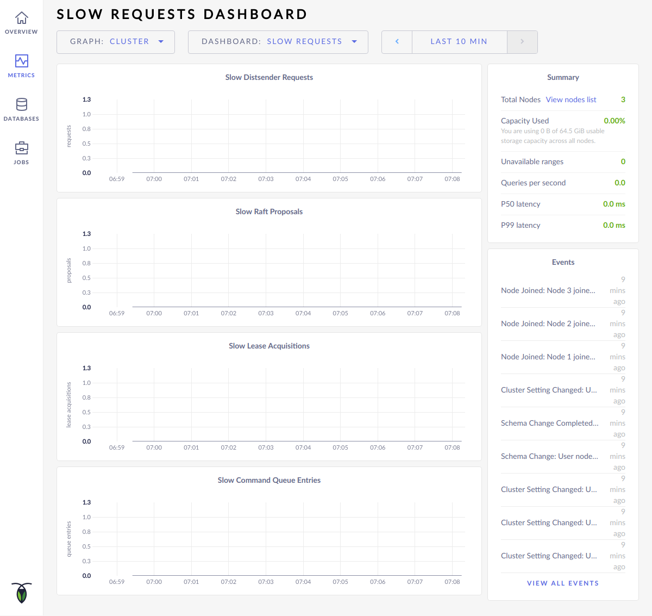Image resolution: width=652 pixels, height=616 pixels.
Task: Go to the Jobs briefcase icon
Action: pos(21,148)
